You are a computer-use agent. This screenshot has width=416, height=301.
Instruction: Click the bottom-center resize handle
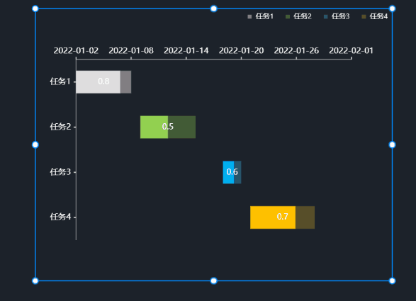(213, 281)
